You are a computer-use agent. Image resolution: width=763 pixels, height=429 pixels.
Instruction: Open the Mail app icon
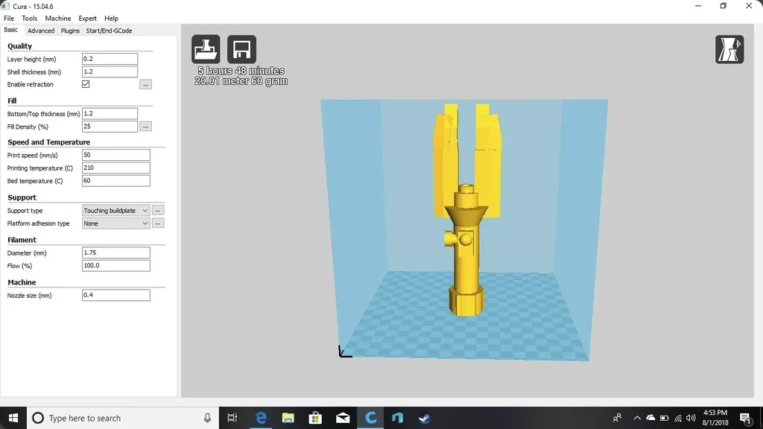coord(343,418)
